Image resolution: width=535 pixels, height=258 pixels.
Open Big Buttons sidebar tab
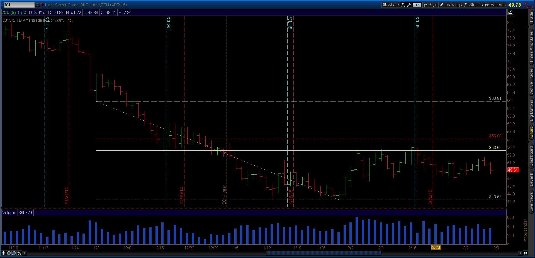click(x=531, y=110)
